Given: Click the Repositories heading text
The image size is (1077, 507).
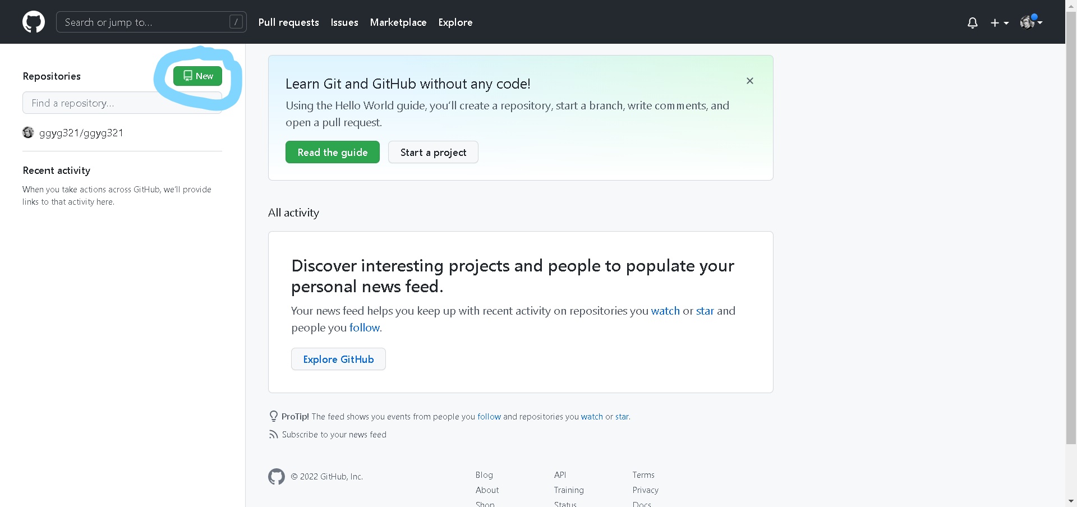Looking at the screenshot, I should pyautogui.click(x=52, y=76).
